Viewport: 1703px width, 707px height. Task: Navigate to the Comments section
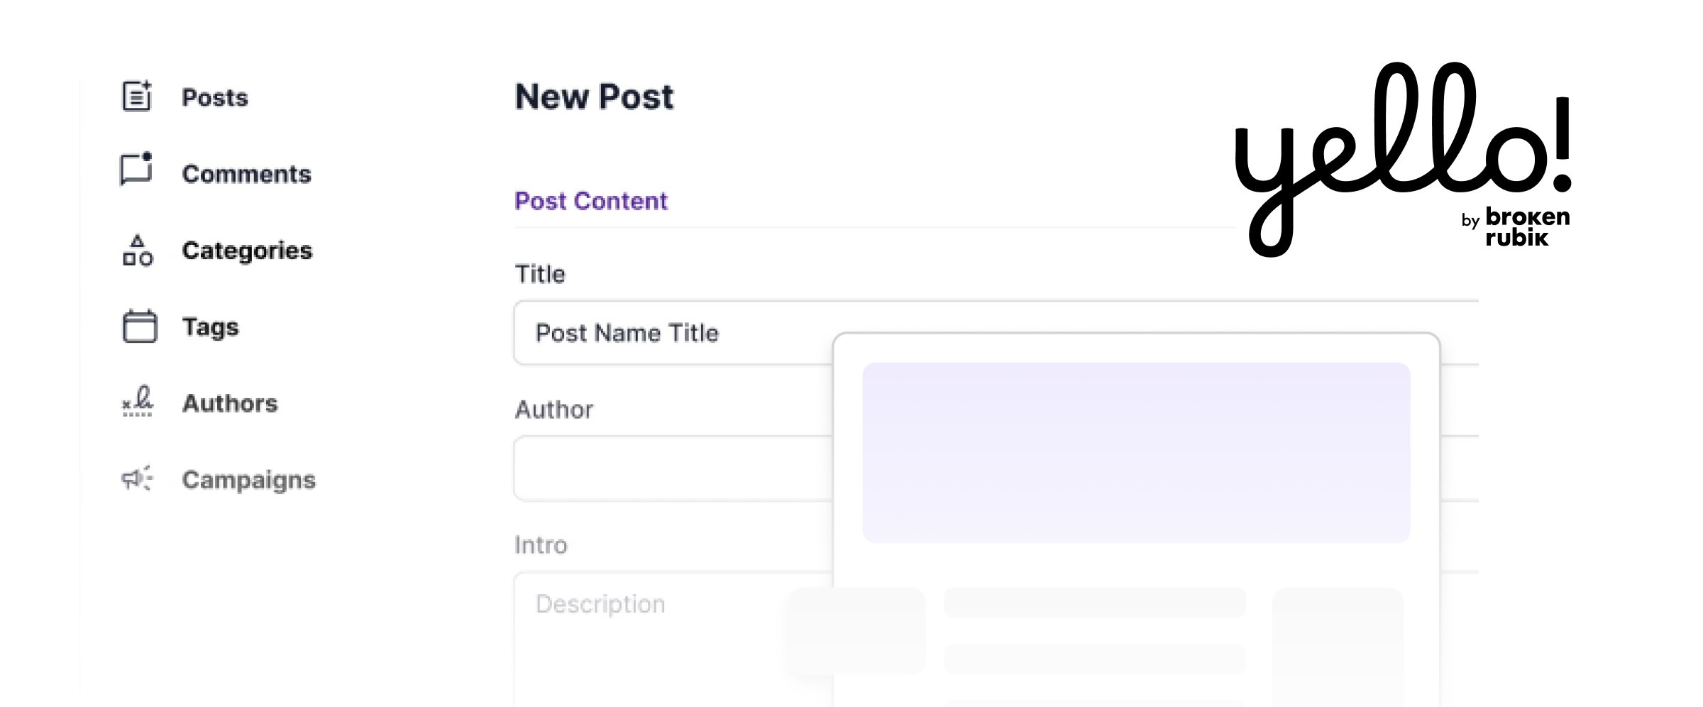[247, 174]
